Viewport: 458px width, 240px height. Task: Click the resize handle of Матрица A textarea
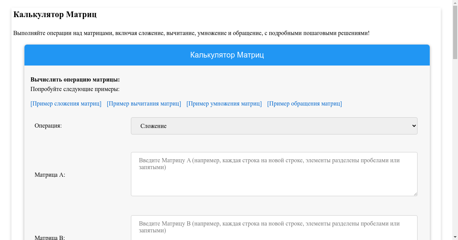[415, 194]
